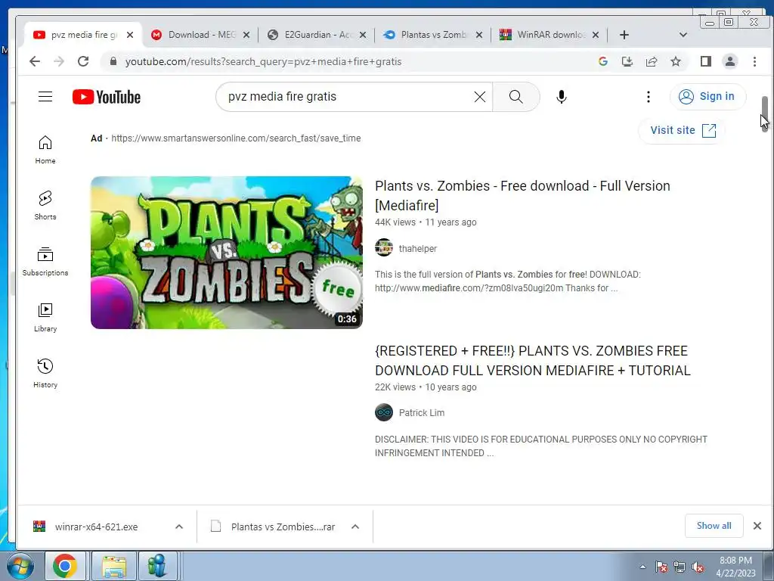This screenshot has width=774, height=581.
Task: Expand the tab search dropdown chevron
Action: [683, 35]
